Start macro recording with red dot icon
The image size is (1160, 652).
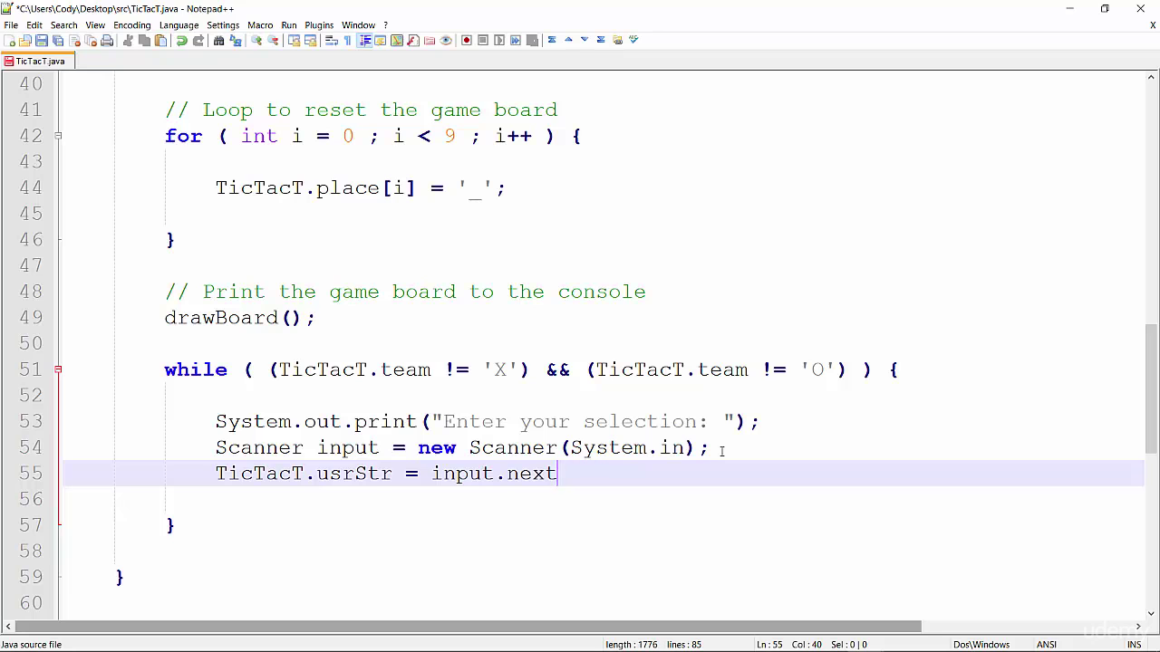(x=467, y=40)
